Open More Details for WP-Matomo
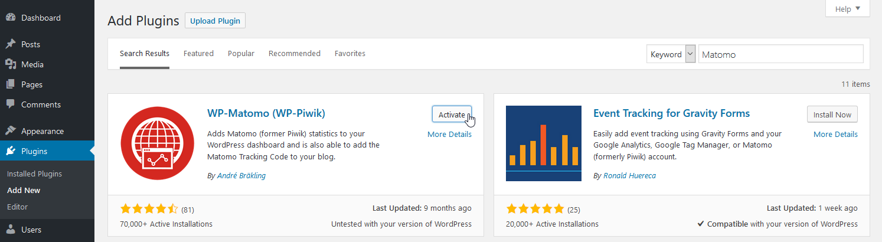 click(449, 134)
